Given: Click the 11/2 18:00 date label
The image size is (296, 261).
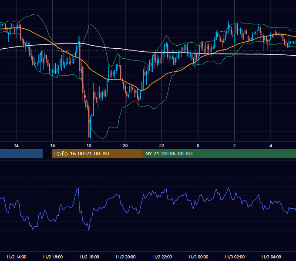Looking at the screenshot, I should pos(89,257).
